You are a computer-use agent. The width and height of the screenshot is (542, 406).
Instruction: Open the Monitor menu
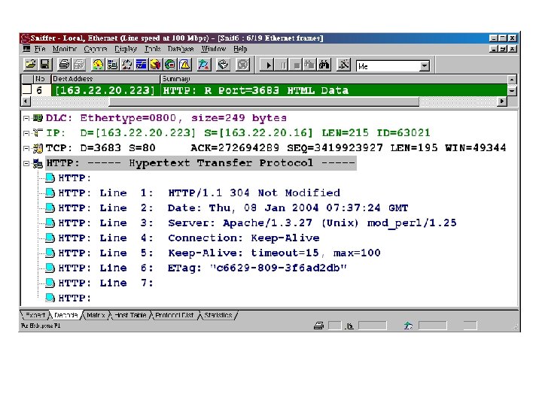point(65,49)
